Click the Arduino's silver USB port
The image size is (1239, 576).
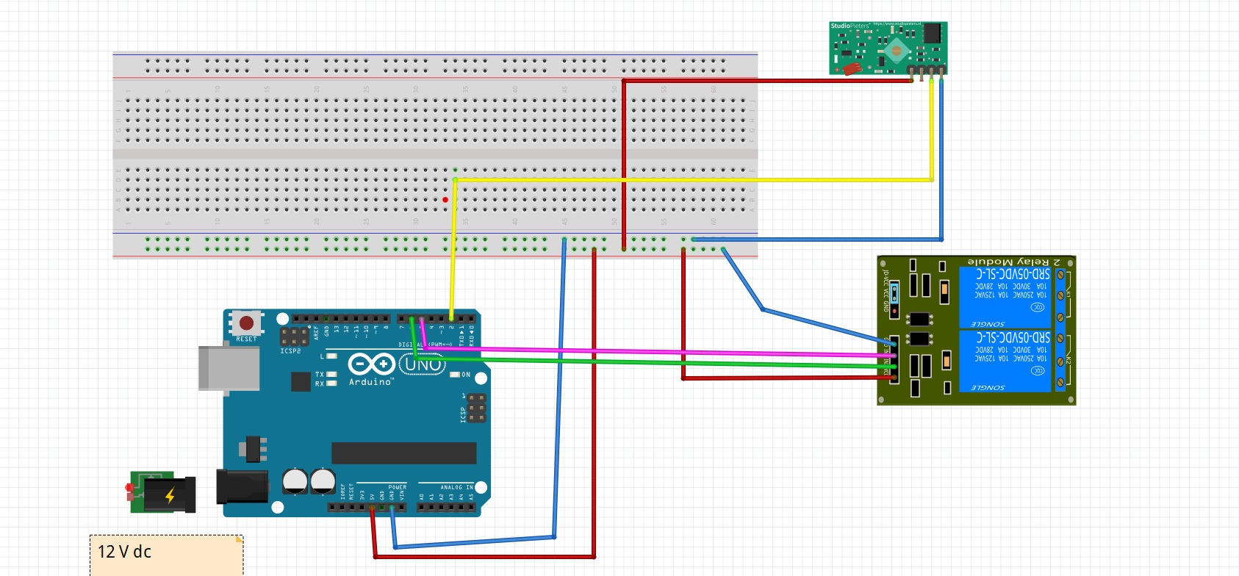pos(229,368)
